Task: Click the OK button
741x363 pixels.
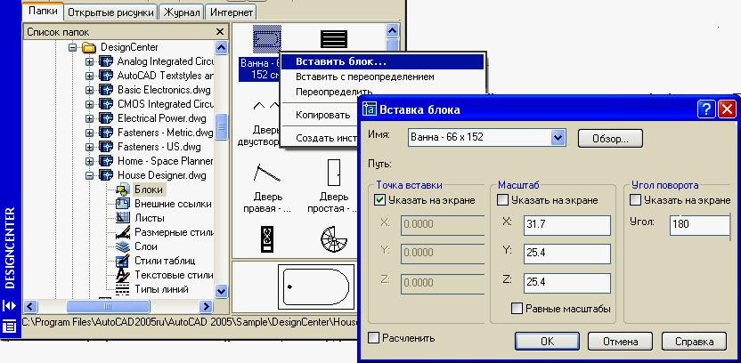Action: tap(547, 342)
